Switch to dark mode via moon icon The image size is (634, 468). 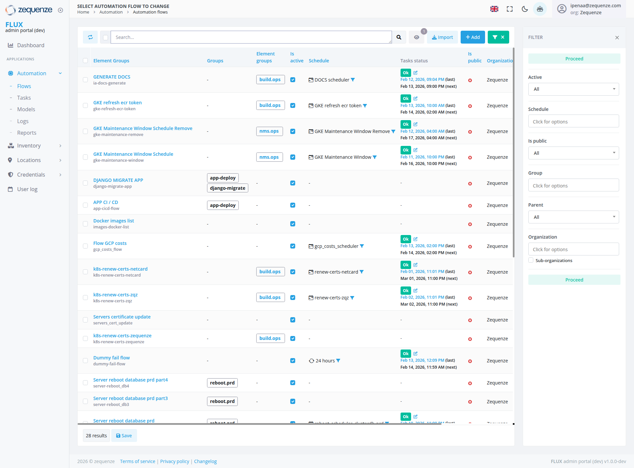pyautogui.click(x=525, y=9)
